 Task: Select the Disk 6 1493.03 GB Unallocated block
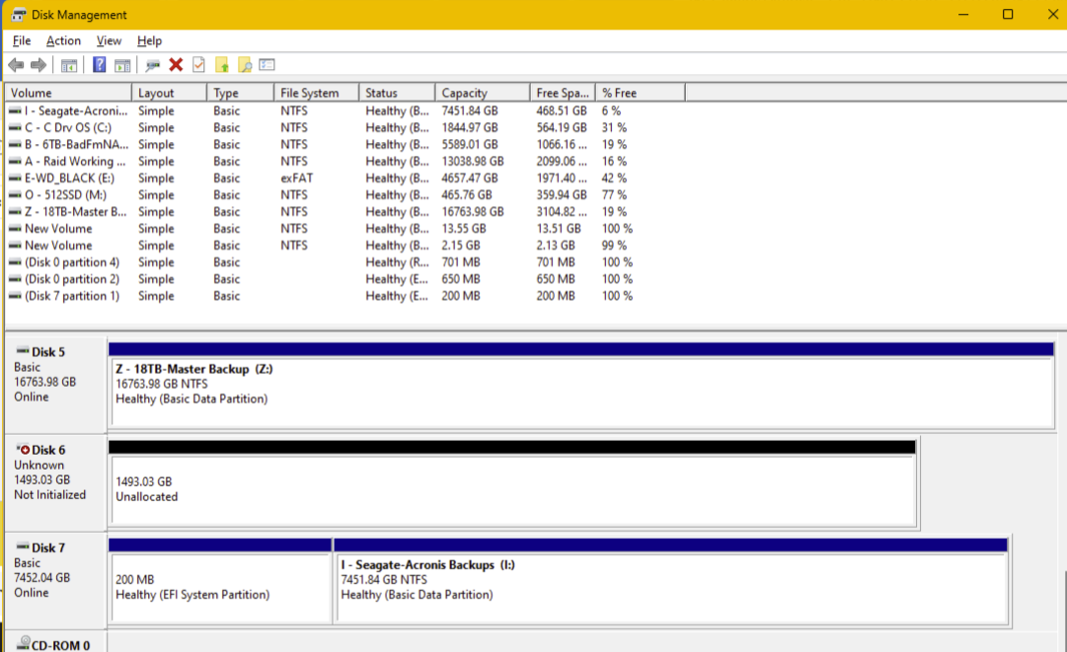pyautogui.click(x=513, y=489)
